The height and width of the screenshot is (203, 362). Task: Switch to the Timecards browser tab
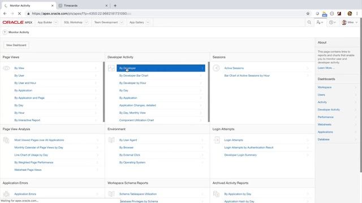[83, 6]
